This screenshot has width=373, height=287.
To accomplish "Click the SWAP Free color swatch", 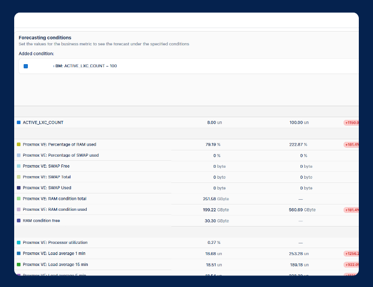I will coord(18,166).
